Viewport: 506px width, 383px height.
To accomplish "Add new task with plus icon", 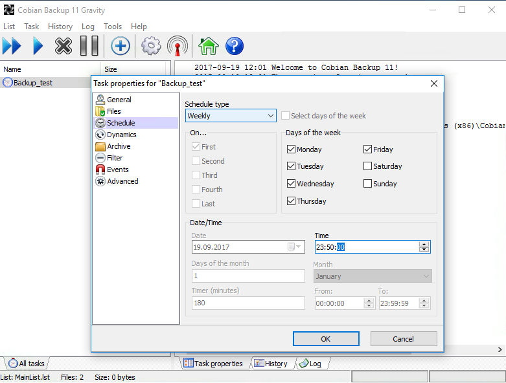I will click(x=121, y=46).
